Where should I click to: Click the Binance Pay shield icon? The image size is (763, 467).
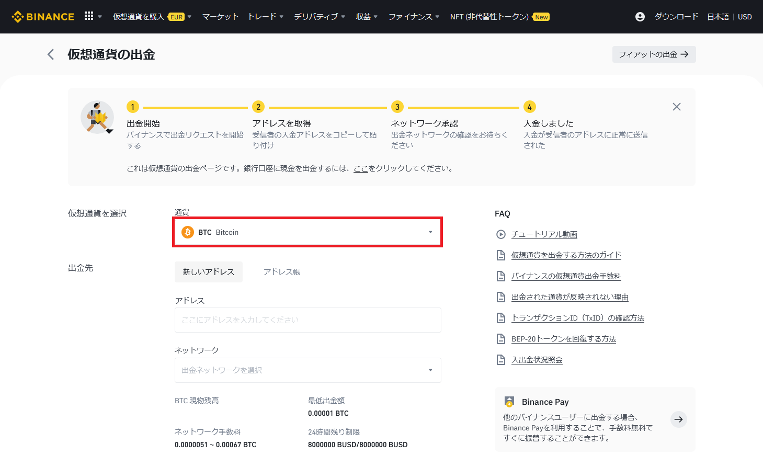[x=509, y=402]
